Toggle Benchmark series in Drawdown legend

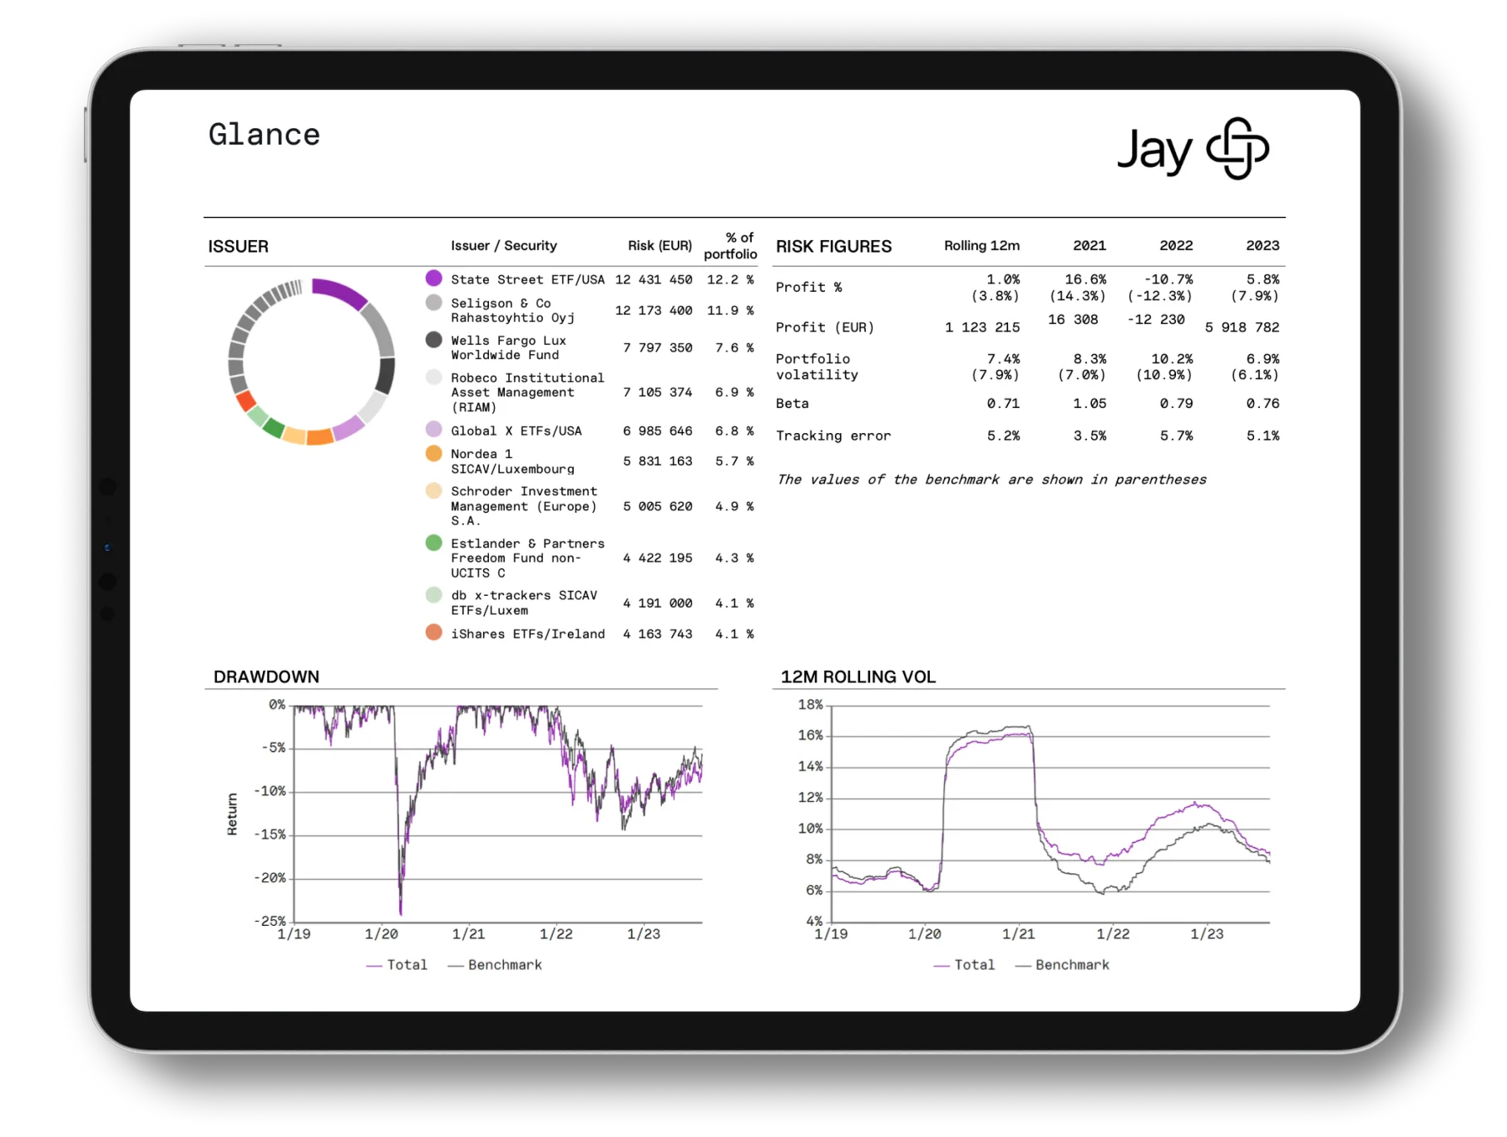point(495,965)
